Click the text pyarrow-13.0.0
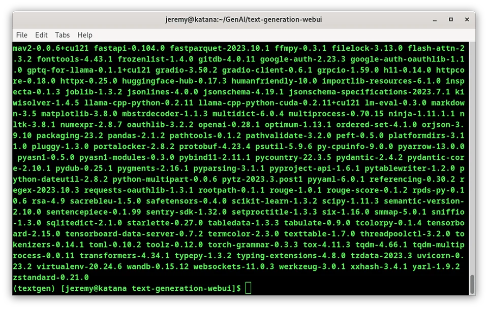 (432, 147)
